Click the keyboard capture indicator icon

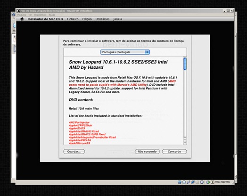tap(212, 182)
